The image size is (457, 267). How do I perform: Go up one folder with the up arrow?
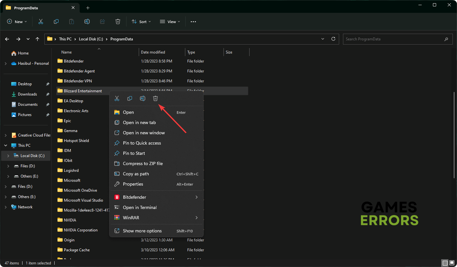pyautogui.click(x=38, y=39)
